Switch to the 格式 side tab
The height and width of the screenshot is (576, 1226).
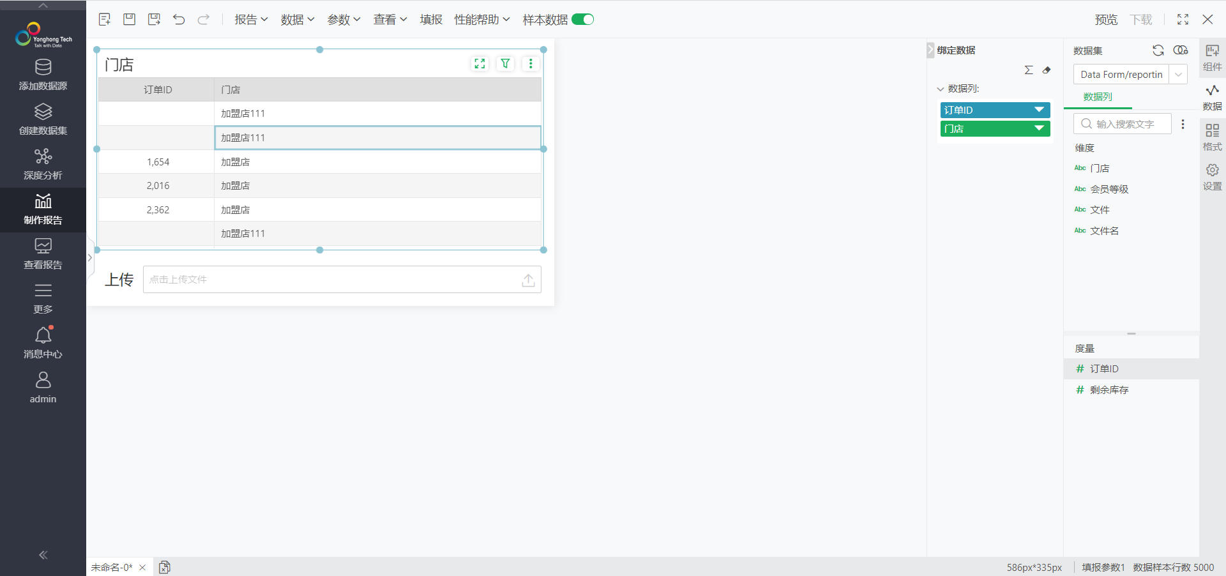[1212, 137]
